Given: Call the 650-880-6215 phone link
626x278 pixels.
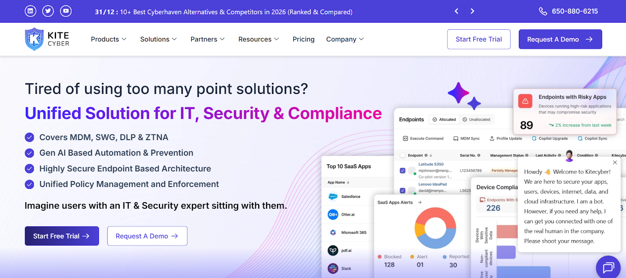Looking at the screenshot, I should pyautogui.click(x=575, y=11).
